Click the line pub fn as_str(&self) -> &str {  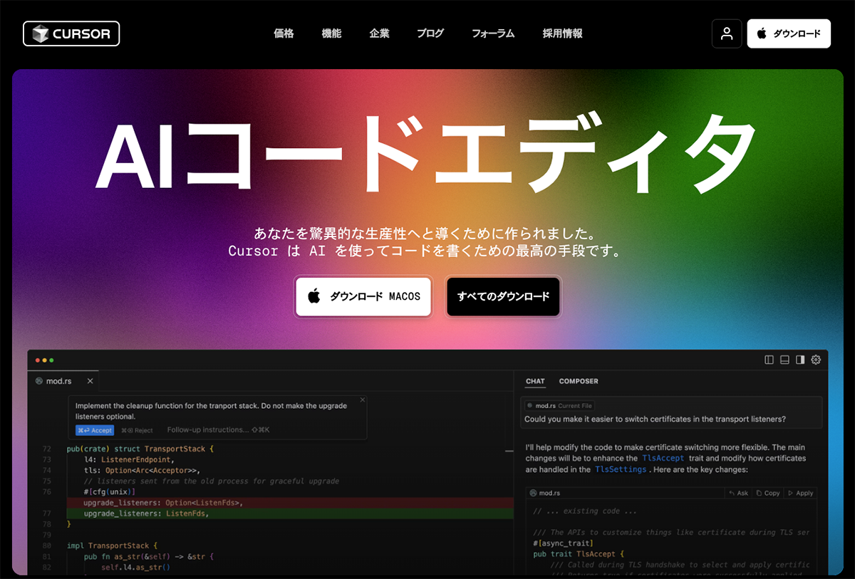point(148,556)
